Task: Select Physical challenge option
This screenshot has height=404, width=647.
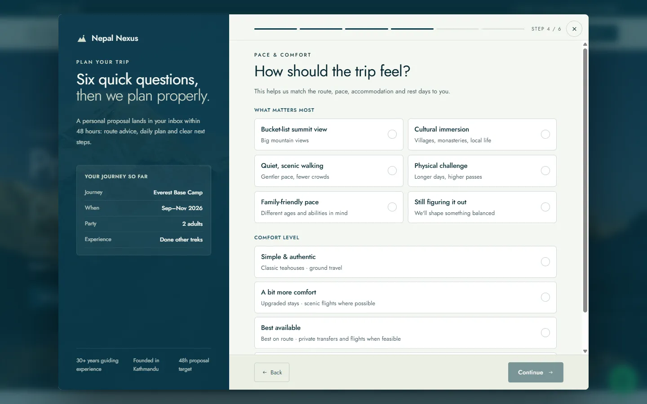Action: point(482,171)
